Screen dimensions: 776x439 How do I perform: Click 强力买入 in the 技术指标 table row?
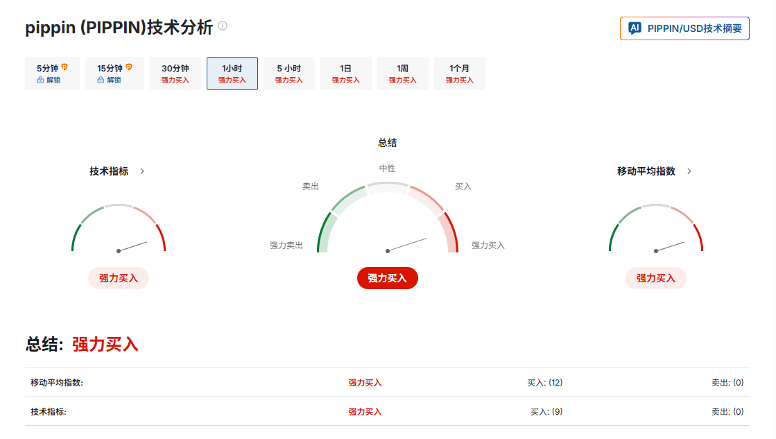[365, 412]
